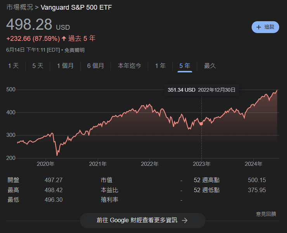Click the data point marker on the chart line
This screenshot has width=287, height=233.
coord(201,124)
